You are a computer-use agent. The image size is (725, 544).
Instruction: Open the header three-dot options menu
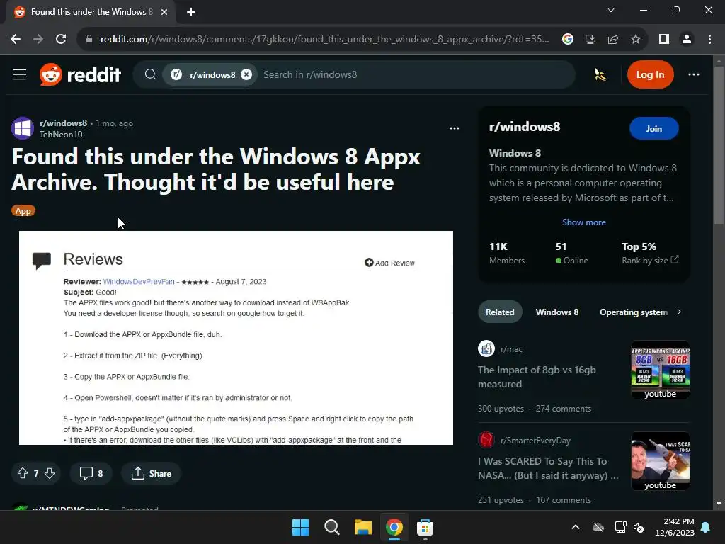tap(694, 74)
